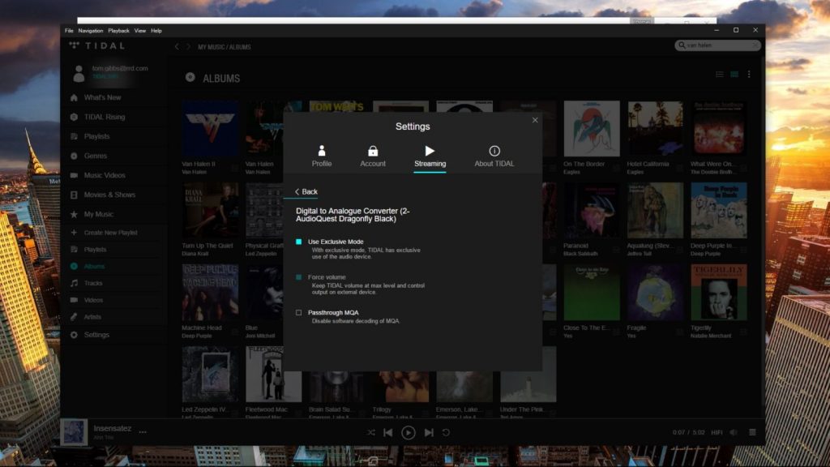Open Fragile album cover
Viewport: 830px width, 467px height.
[x=655, y=292]
